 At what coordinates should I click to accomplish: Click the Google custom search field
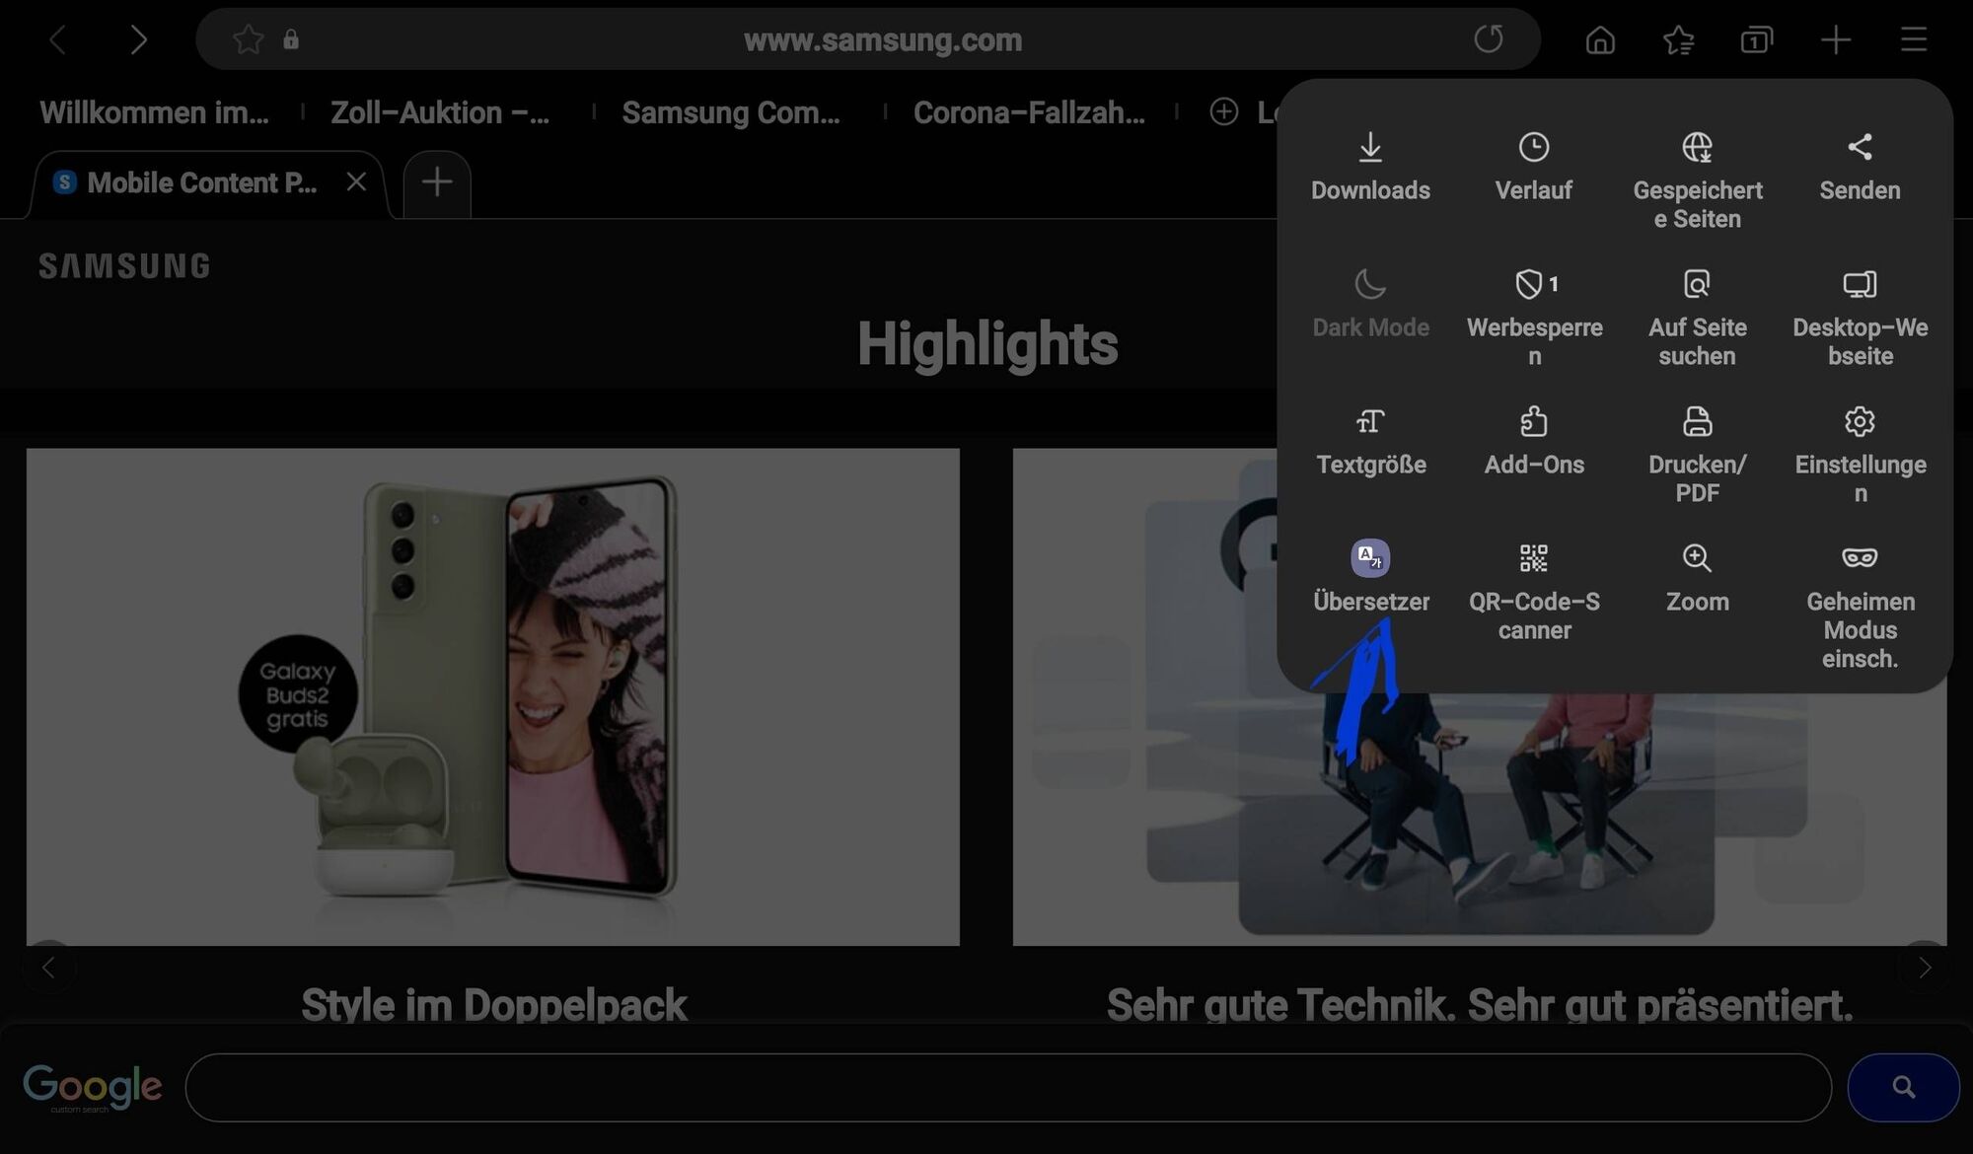tap(1006, 1087)
